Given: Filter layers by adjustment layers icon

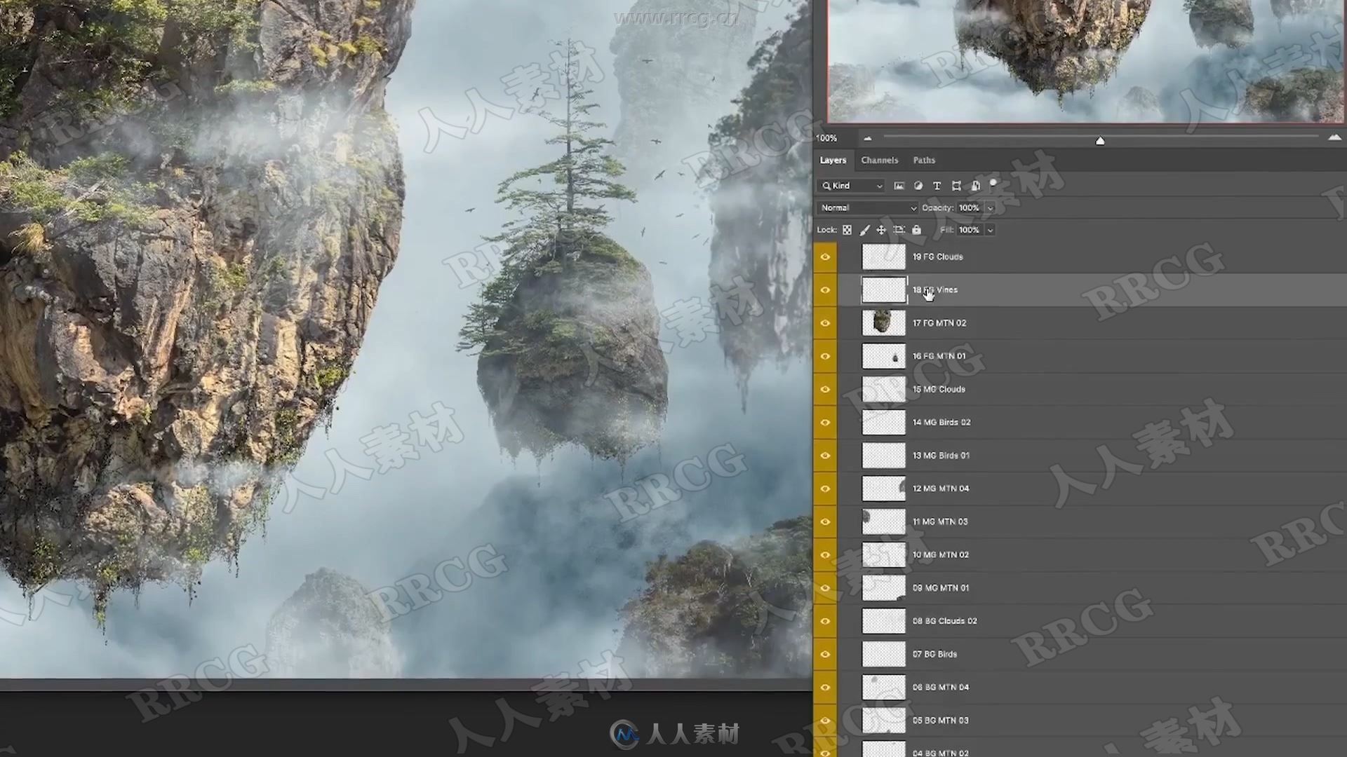Looking at the screenshot, I should (918, 186).
